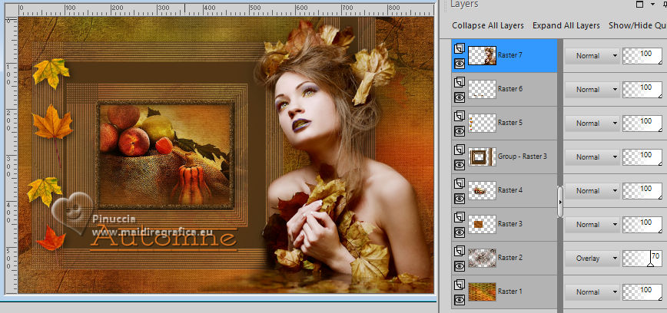Click the Raster 6 layer type icon

(459, 82)
